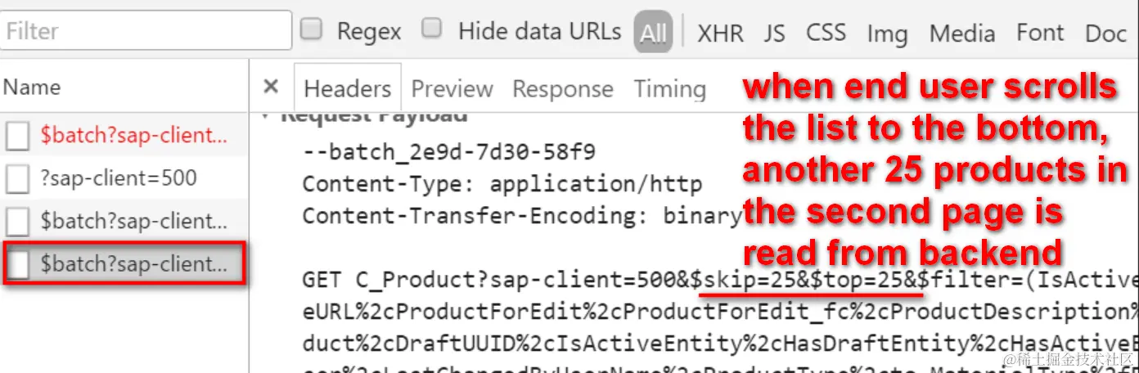Filter requests by XHR type
1139x373 pixels.
720,33
